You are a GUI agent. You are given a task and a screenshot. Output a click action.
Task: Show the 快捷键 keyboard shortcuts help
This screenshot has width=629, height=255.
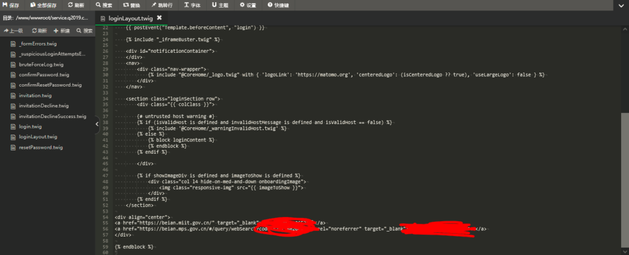click(279, 5)
